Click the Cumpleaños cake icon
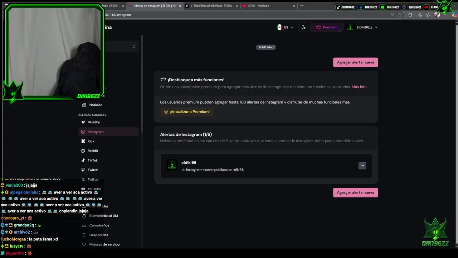 84,225
